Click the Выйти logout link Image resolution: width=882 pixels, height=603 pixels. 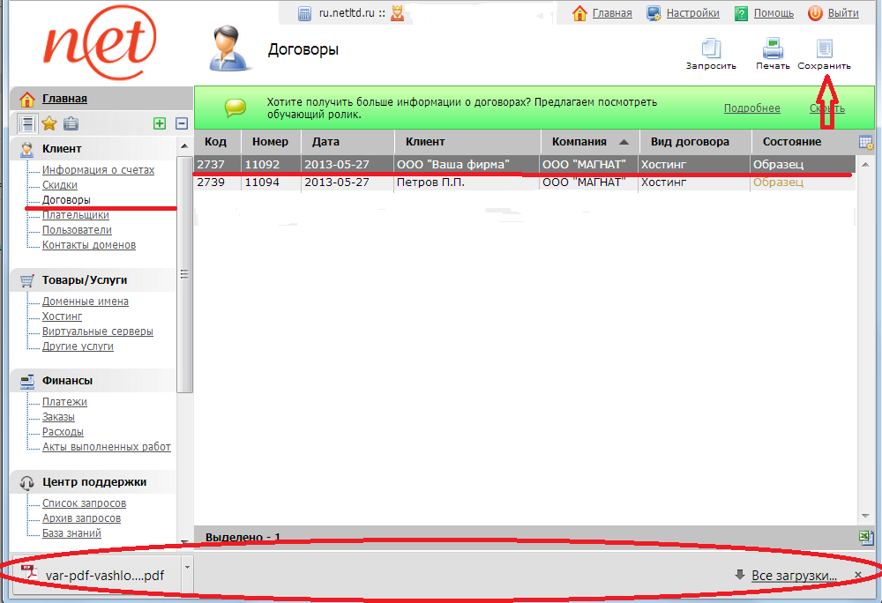coord(843,13)
